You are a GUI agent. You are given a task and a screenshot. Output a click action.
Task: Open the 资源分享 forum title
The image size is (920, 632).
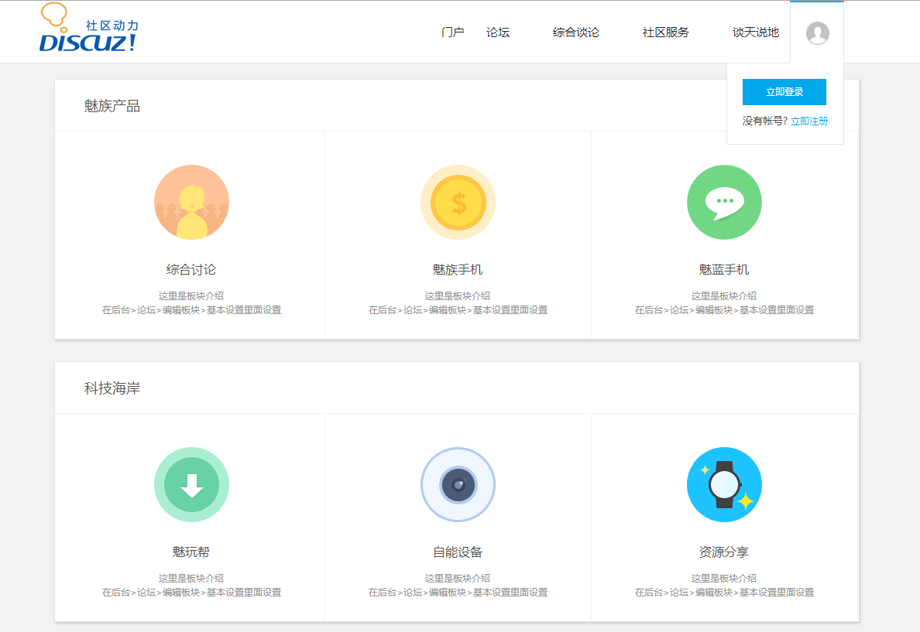(x=724, y=552)
